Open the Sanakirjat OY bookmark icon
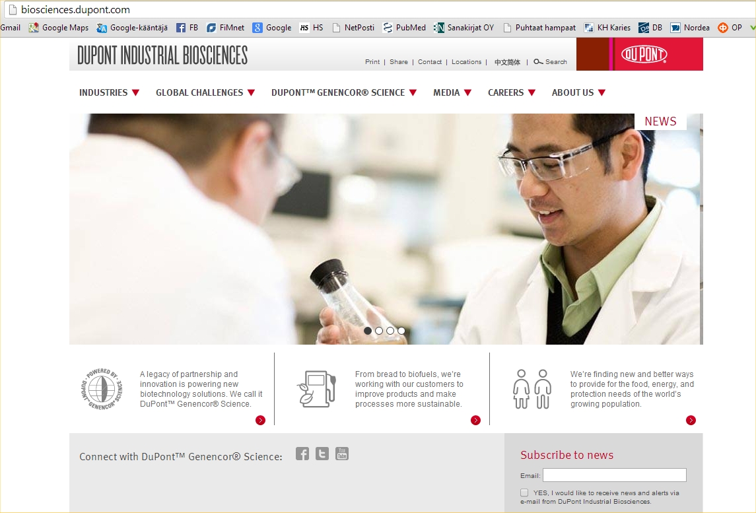 (x=439, y=28)
